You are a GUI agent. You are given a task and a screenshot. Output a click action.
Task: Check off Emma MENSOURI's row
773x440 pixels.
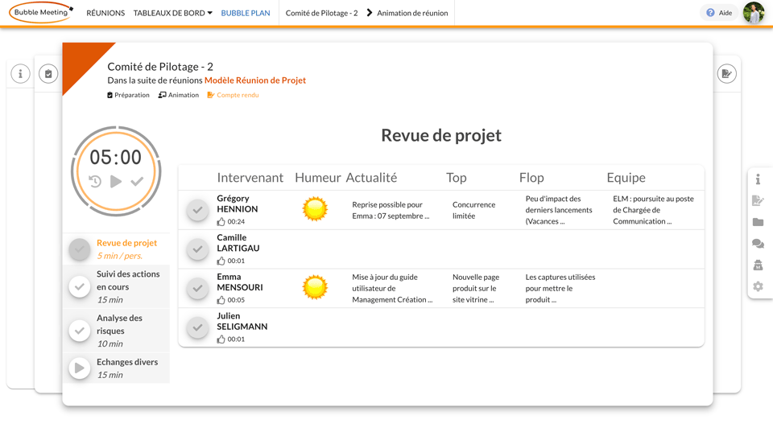[198, 288]
